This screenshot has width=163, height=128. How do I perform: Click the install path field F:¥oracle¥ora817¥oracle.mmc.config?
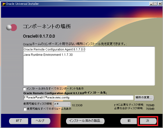78,97
